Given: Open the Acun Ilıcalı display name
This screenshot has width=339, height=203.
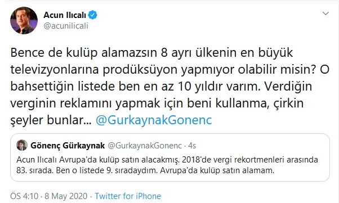Looking at the screenshot, I should 65,15.
